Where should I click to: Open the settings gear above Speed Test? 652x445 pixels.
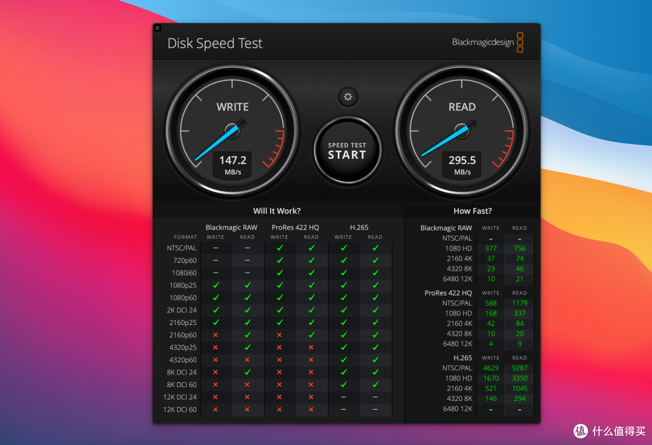(348, 97)
